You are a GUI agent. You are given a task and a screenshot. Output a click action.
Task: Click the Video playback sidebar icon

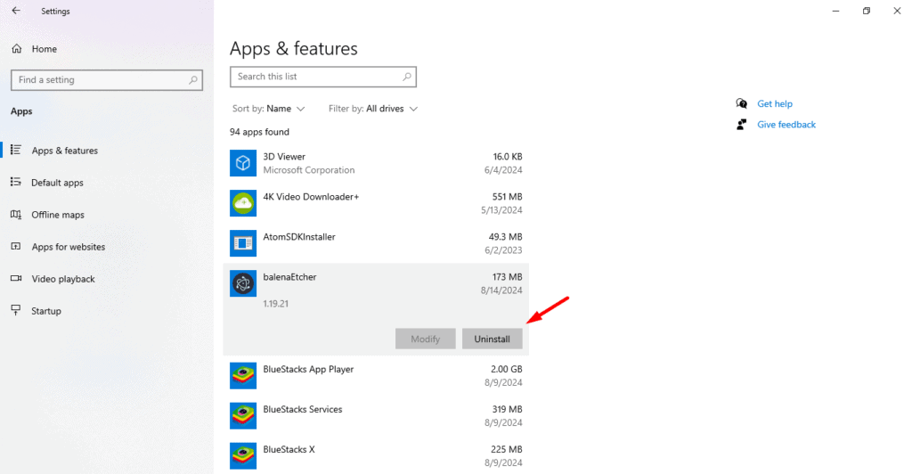[16, 279]
